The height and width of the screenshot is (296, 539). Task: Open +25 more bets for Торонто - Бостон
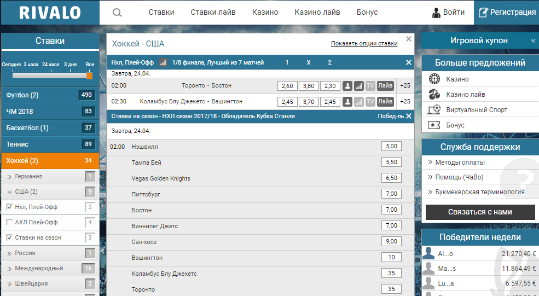tap(405, 85)
